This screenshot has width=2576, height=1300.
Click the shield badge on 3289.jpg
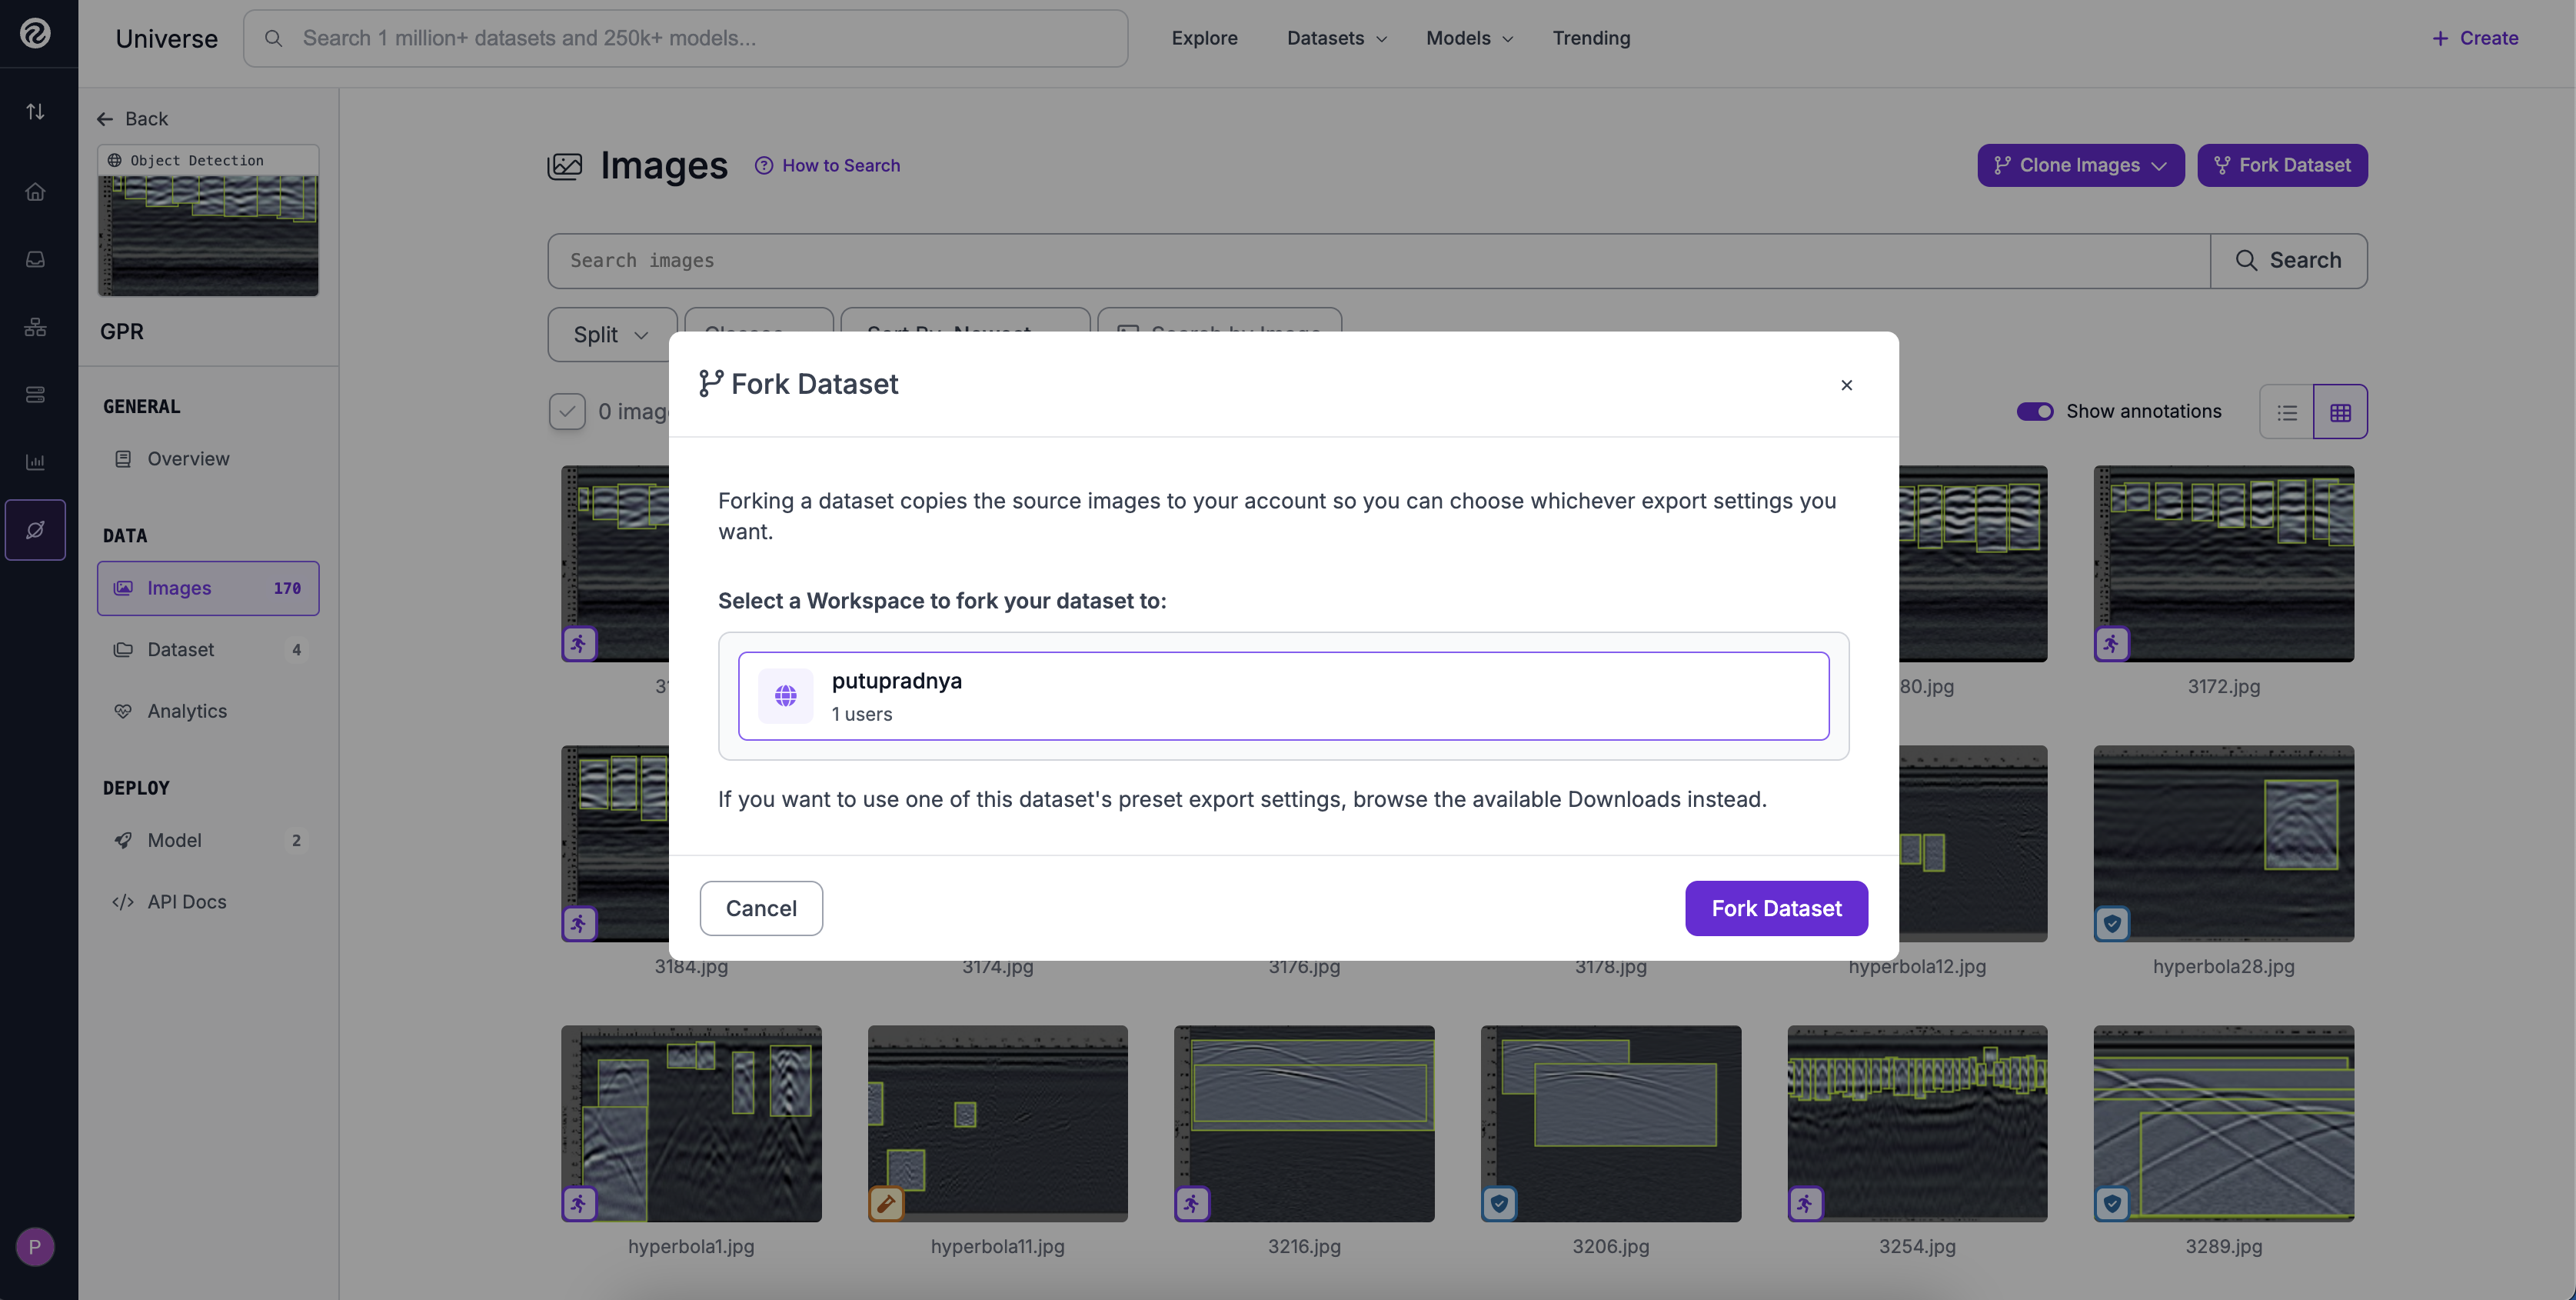(x=2112, y=1203)
